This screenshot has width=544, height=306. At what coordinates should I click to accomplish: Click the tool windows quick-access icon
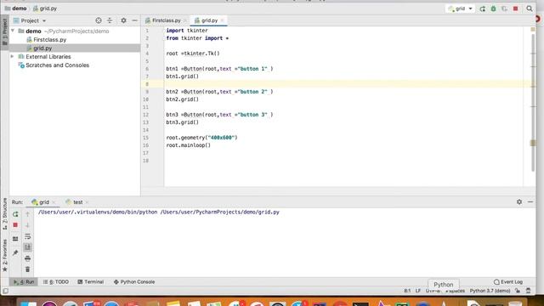coord(5,291)
